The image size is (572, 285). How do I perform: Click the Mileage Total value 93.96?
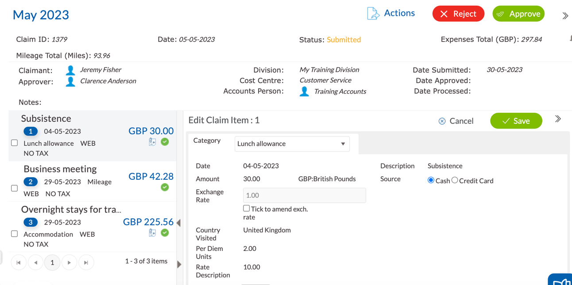pyautogui.click(x=102, y=56)
